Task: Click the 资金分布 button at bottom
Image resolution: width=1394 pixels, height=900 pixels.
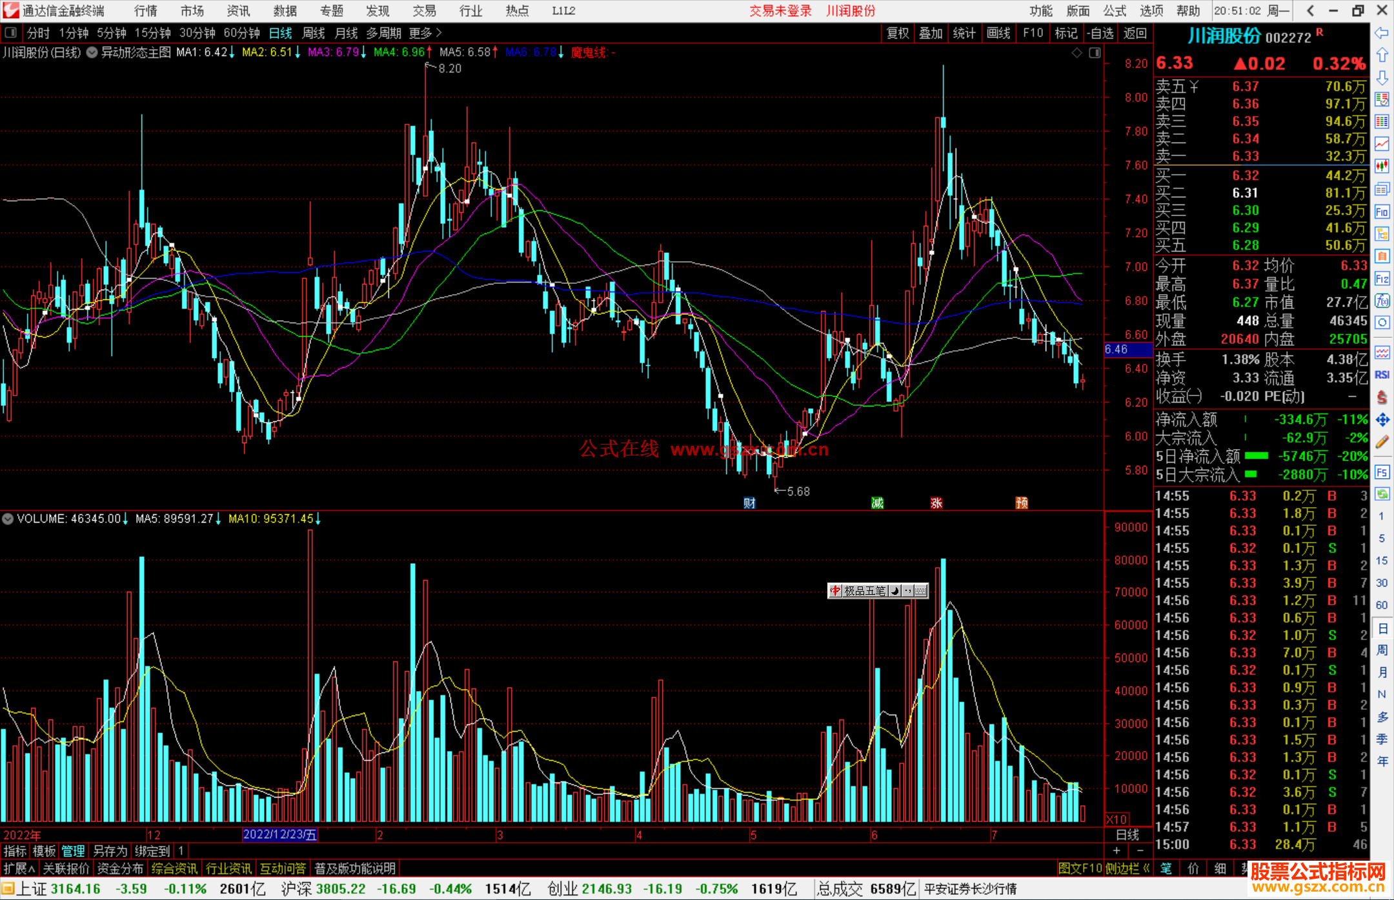Action: point(120,868)
